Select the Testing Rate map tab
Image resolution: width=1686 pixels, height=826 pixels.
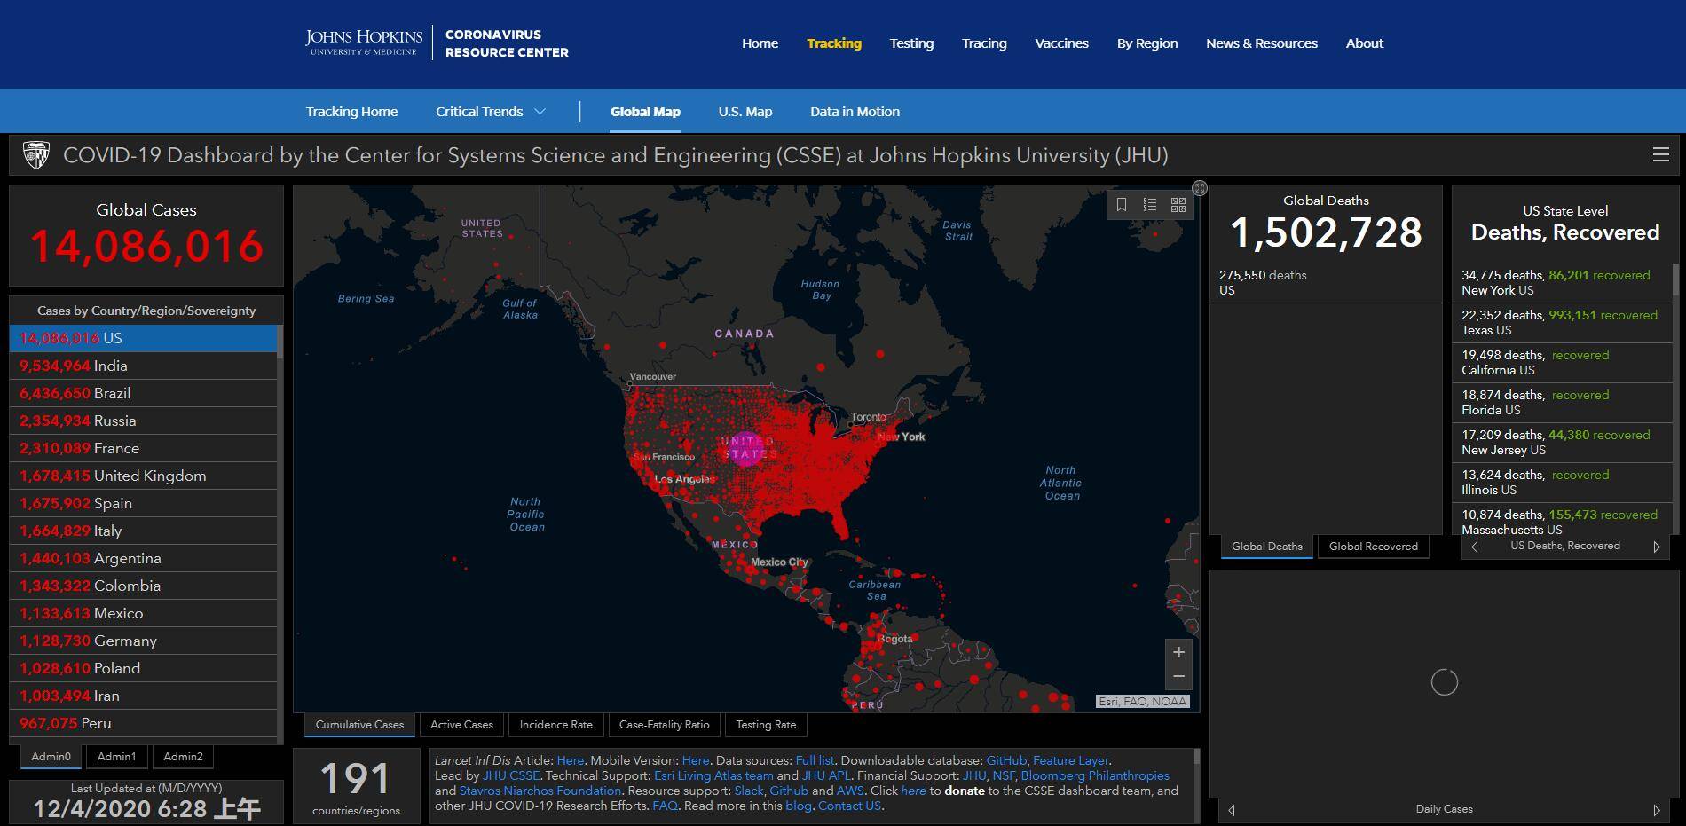pos(766,725)
